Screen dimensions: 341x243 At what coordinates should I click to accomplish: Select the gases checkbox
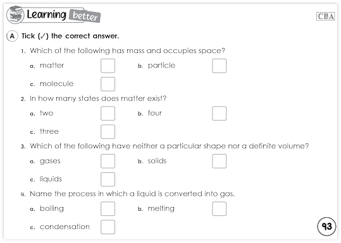pyautogui.click(x=108, y=161)
